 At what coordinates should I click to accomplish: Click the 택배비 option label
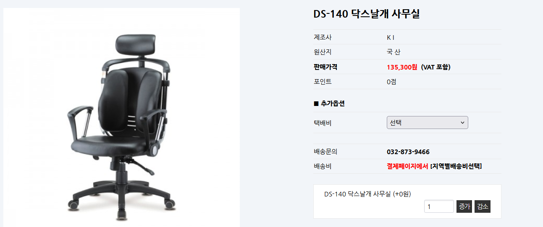click(323, 123)
